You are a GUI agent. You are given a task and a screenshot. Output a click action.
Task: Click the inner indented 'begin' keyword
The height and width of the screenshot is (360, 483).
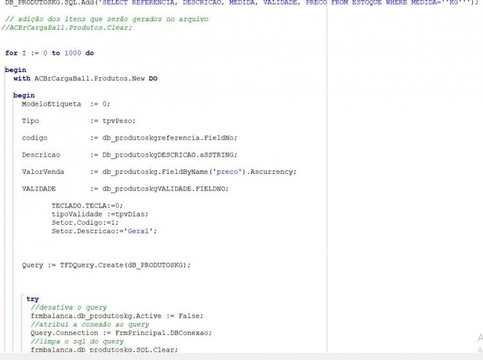click(24, 95)
